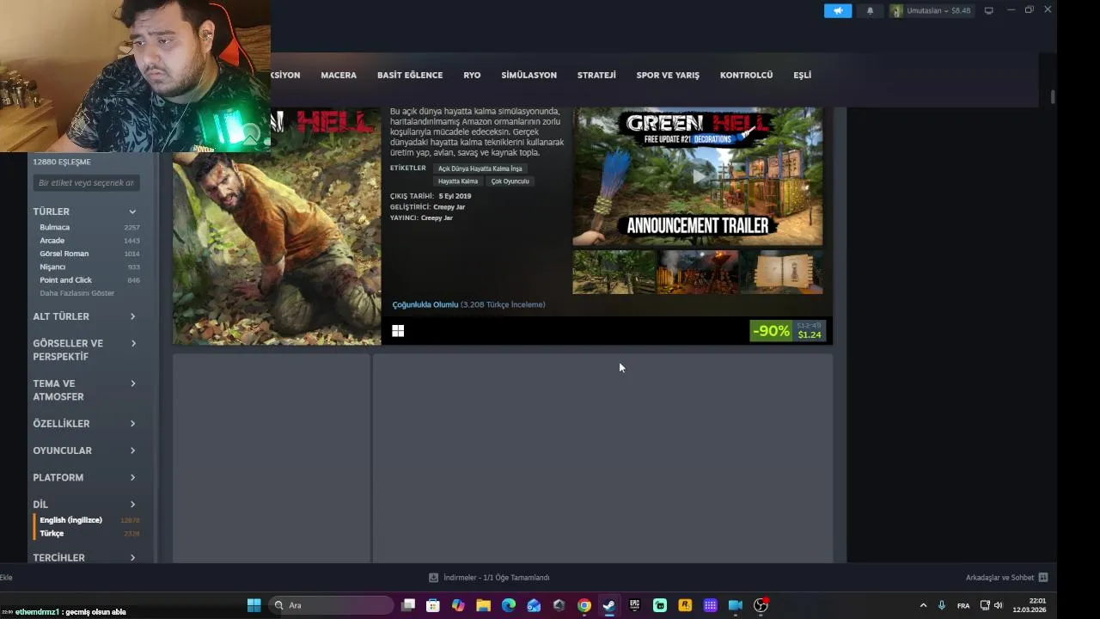This screenshot has width=1100, height=619.
Task: Open Arkadaşlar ve Sohbet panel
Action: point(1006,578)
